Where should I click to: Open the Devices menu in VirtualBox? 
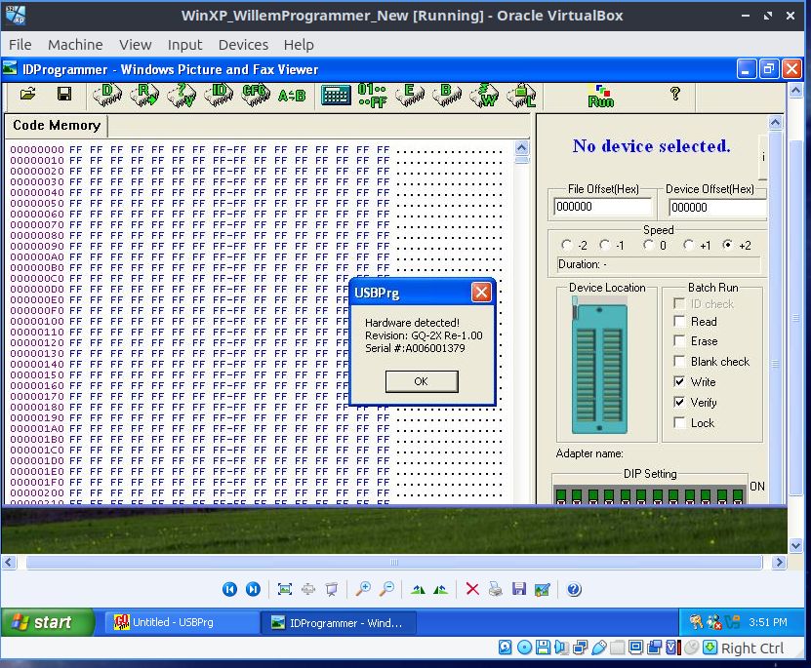pos(243,45)
